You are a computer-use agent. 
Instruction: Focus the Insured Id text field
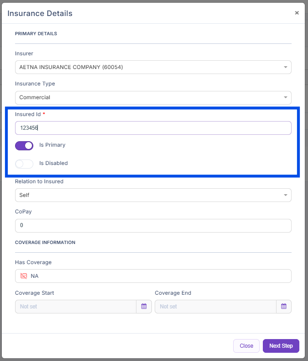[153, 128]
